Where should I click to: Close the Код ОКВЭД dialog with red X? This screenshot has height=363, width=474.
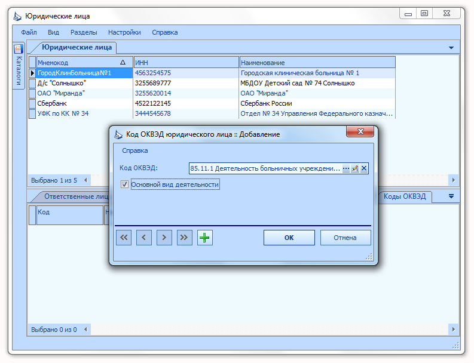point(360,131)
